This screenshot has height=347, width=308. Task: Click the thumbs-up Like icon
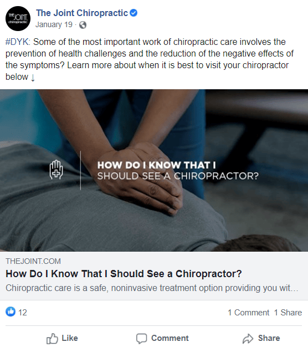click(52, 338)
